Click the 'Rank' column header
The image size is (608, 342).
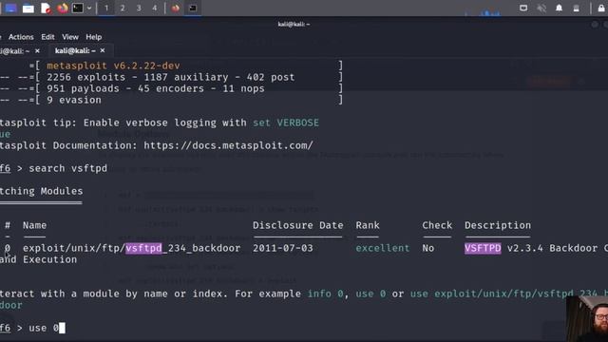coord(368,225)
